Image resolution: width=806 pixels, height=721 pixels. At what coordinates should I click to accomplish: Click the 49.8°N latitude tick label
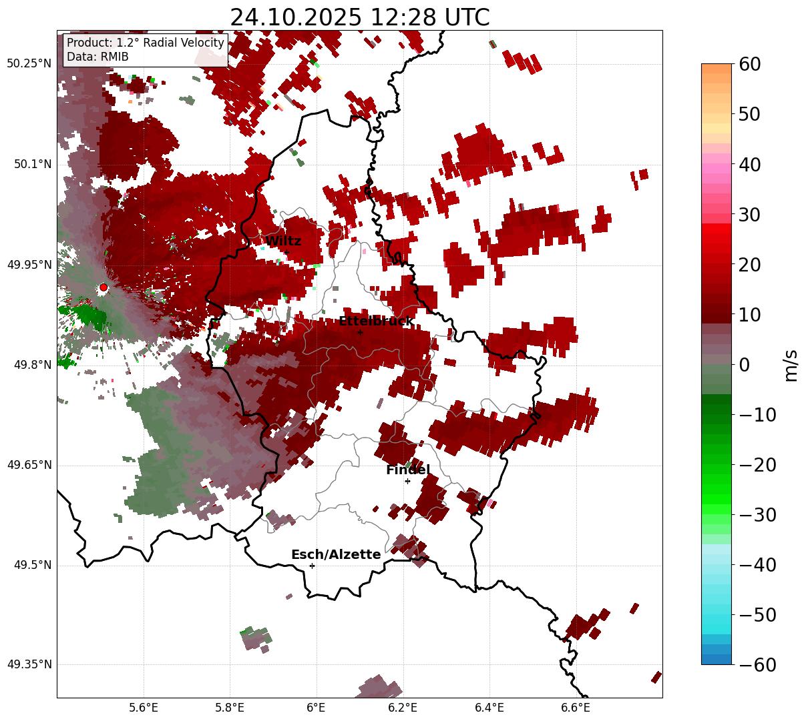pyautogui.click(x=32, y=365)
